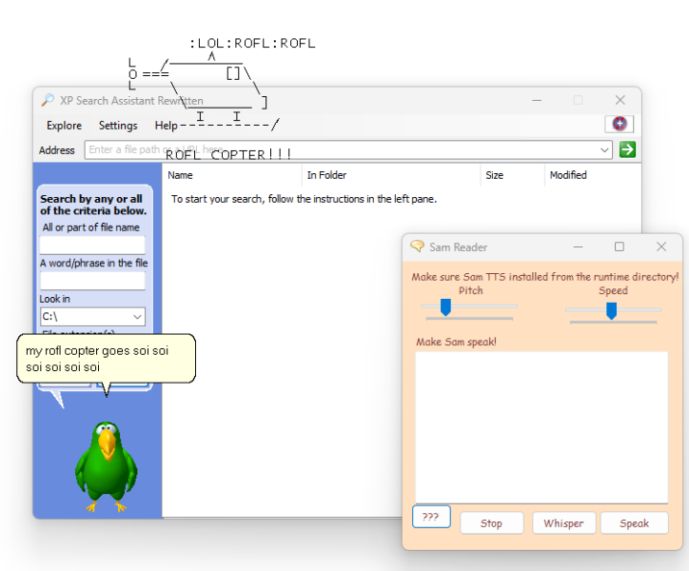Click the round logo icon beside menu bar
689x571 pixels.
[620, 125]
